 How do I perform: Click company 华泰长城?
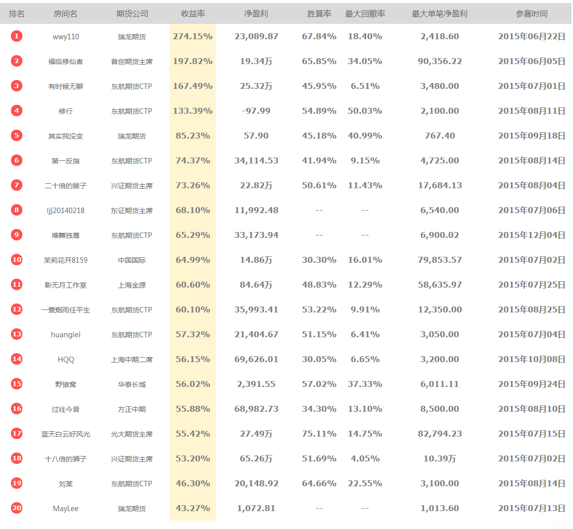[132, 384]
